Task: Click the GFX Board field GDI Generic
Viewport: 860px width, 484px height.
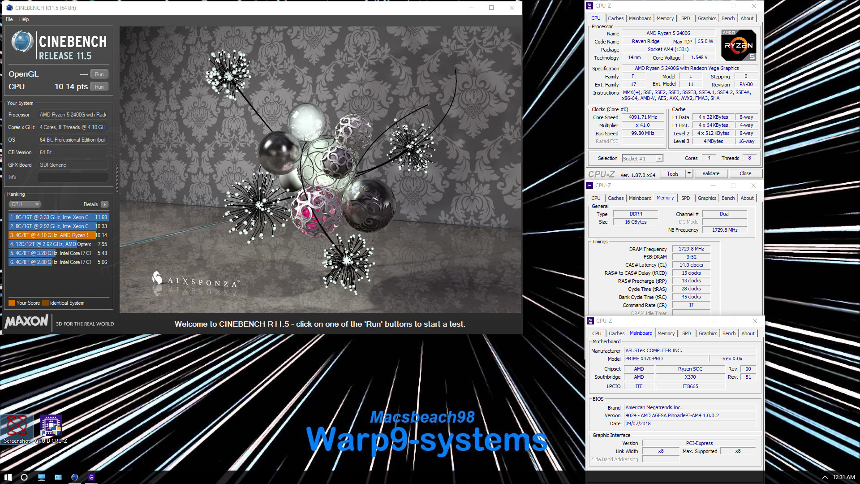Action: (73, 165)
